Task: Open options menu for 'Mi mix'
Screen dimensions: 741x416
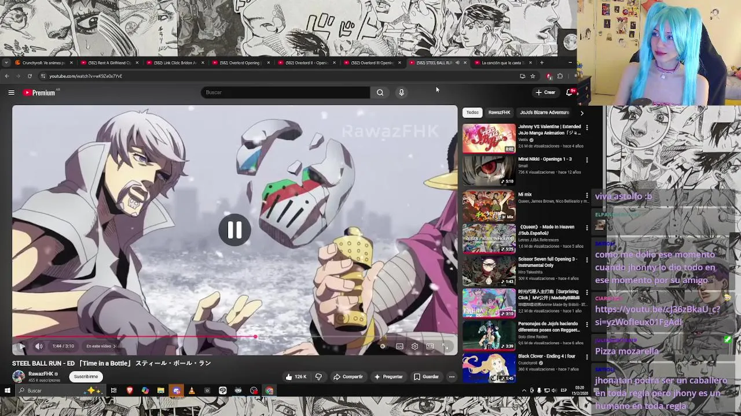Action: pyautogui.click(x=587, y=195)
